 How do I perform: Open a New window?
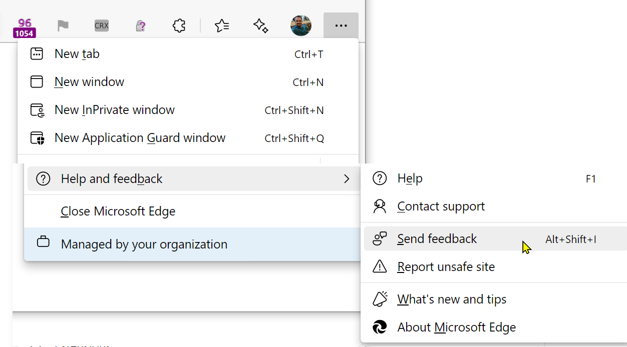coord(89,82)
